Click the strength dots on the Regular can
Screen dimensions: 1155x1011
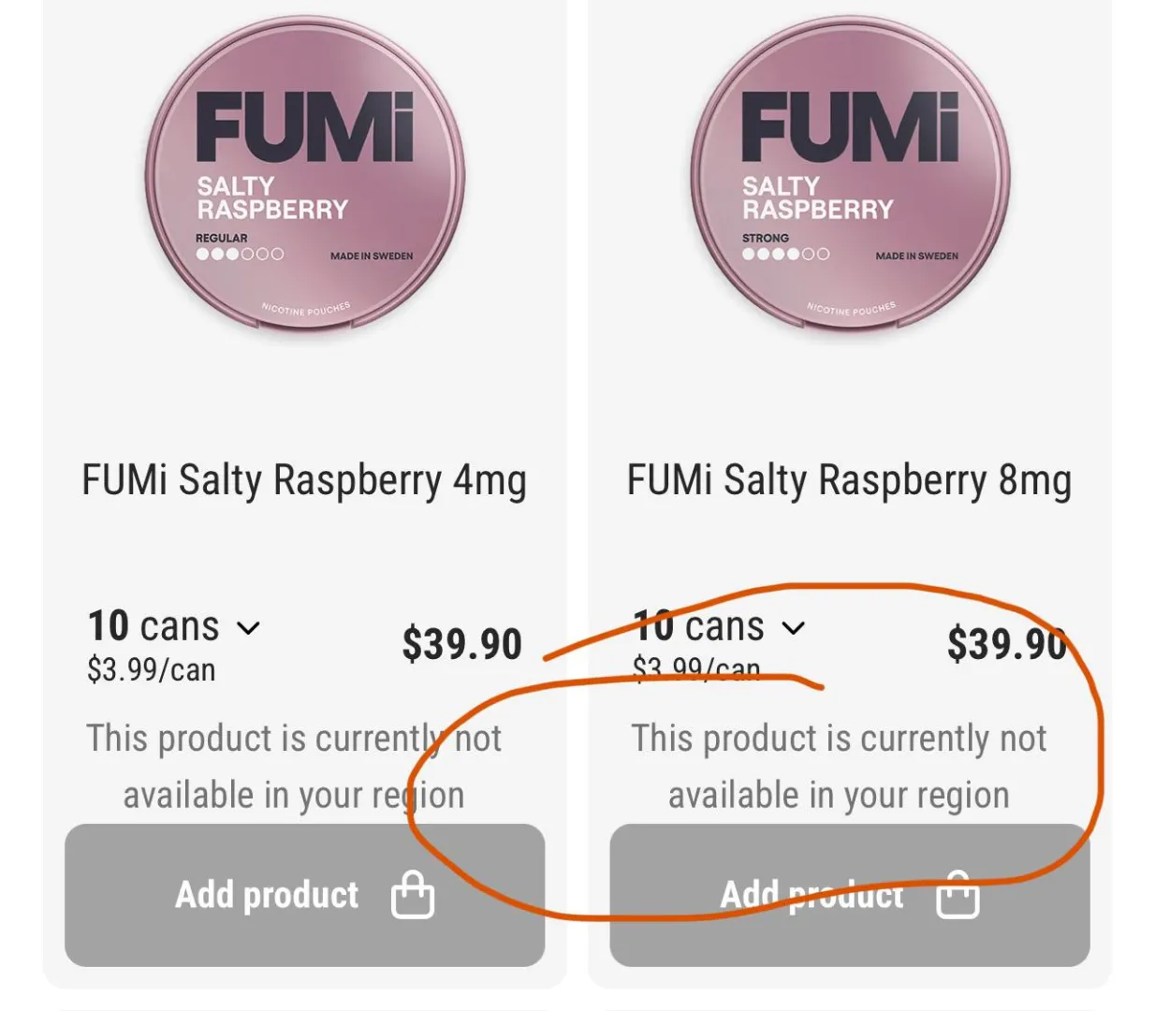240,254
